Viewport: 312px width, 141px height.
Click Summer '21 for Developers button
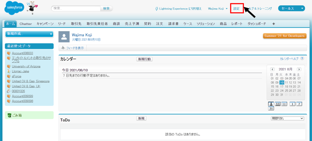pyautogui.click(x=285, y=36)
